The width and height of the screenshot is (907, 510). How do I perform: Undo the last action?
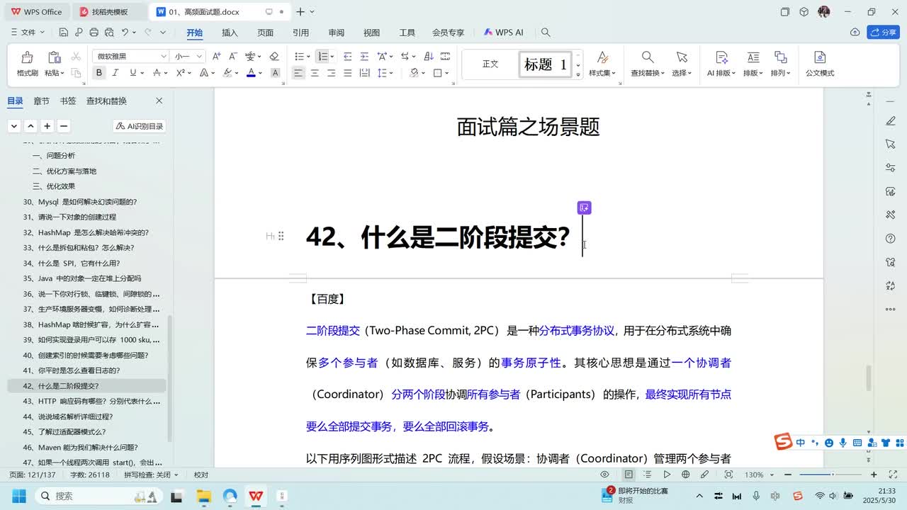pyautogui.click(x=125, y=33)
